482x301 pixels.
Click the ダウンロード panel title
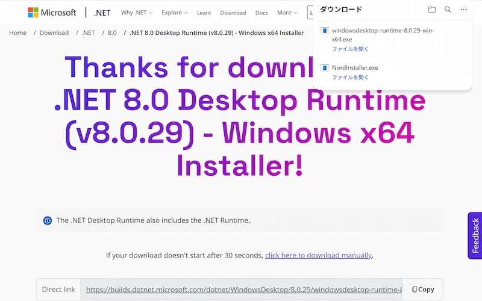[x=341, y=10]
